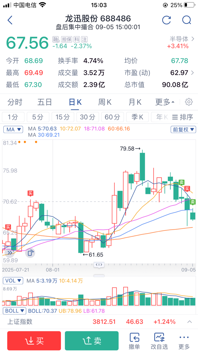The width and height of the screenshot is (198, 353).
Task: Select the 15分 interval option
Action: click(63, 117)
